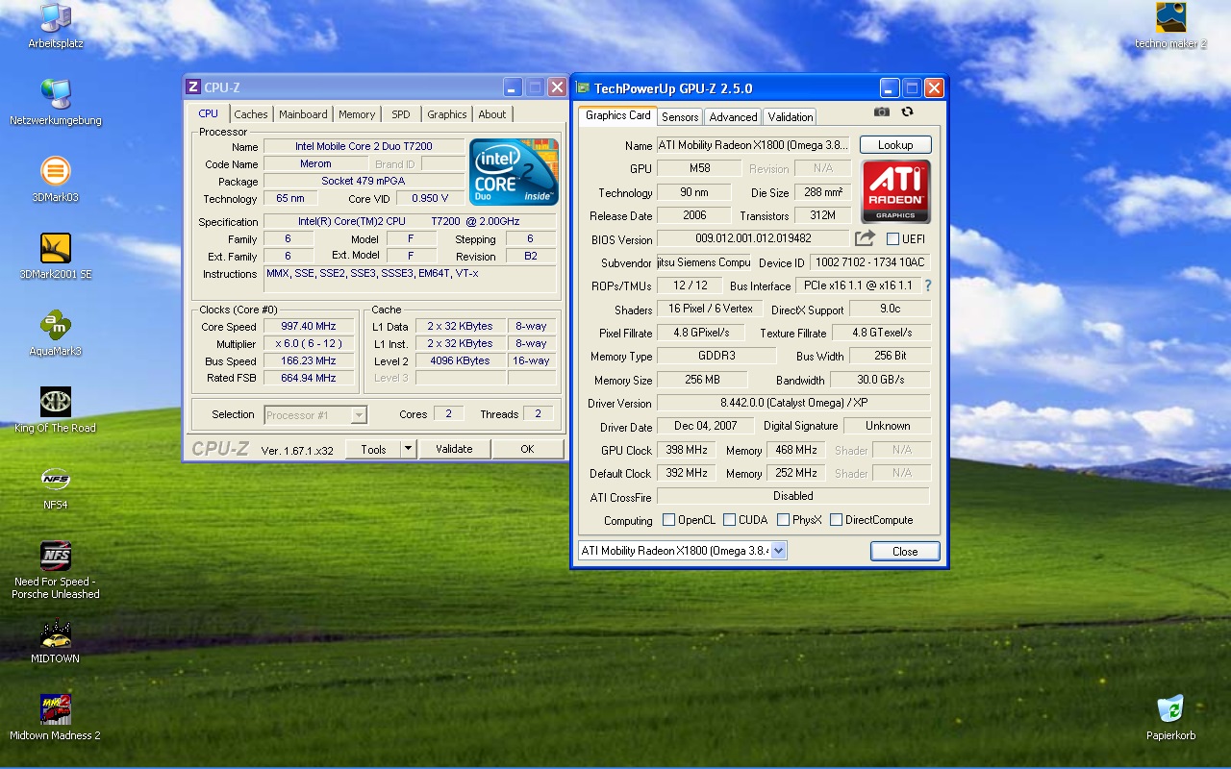Click the Package Socket 479 mPGA value
1231x769 pixels.
364,181
